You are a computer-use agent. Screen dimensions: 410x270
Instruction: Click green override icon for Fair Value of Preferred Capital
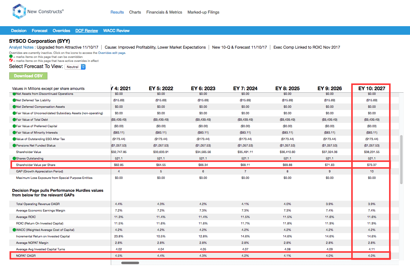click(x=14, y=126)
